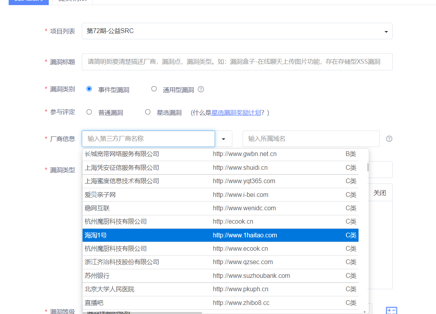Collapse the vendor suggestion list via its arrow
Viewport: 436px width, 314px height.
click(223, 139)
